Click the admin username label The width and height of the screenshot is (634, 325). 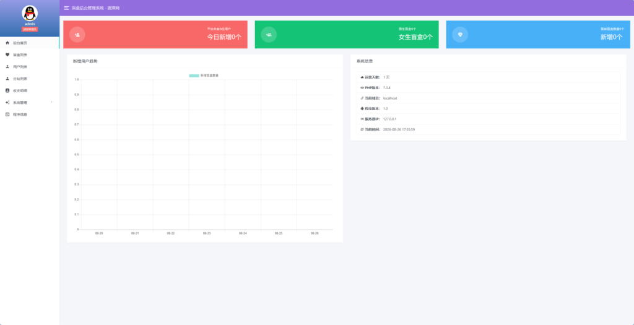tap(30, 24)
